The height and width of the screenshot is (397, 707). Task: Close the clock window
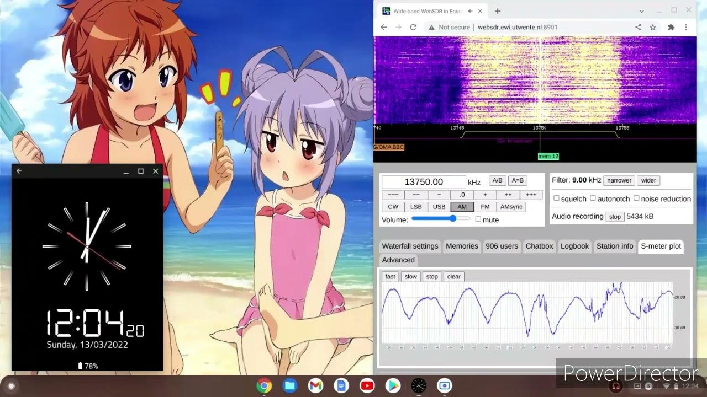[x=155, y=171]
